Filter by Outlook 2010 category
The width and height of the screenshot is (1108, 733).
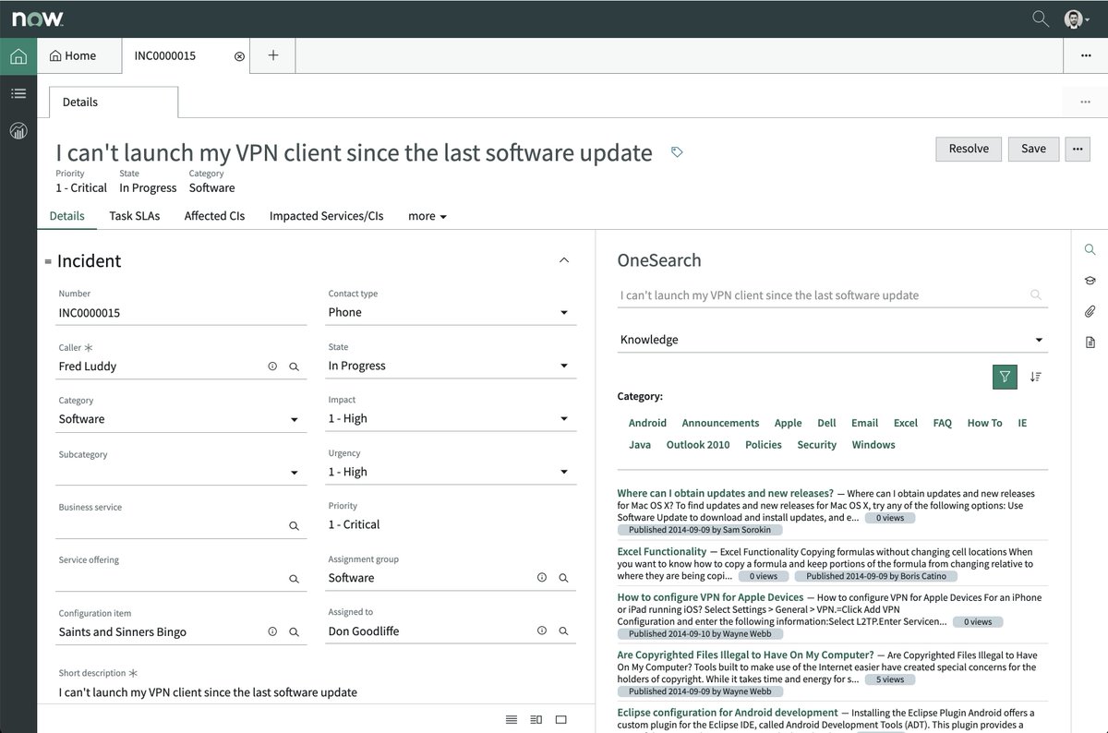tap(698, 445)
